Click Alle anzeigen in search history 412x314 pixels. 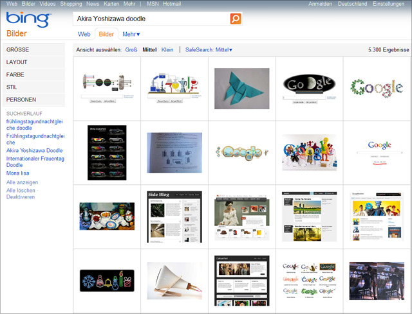click(x=22, y=182)
